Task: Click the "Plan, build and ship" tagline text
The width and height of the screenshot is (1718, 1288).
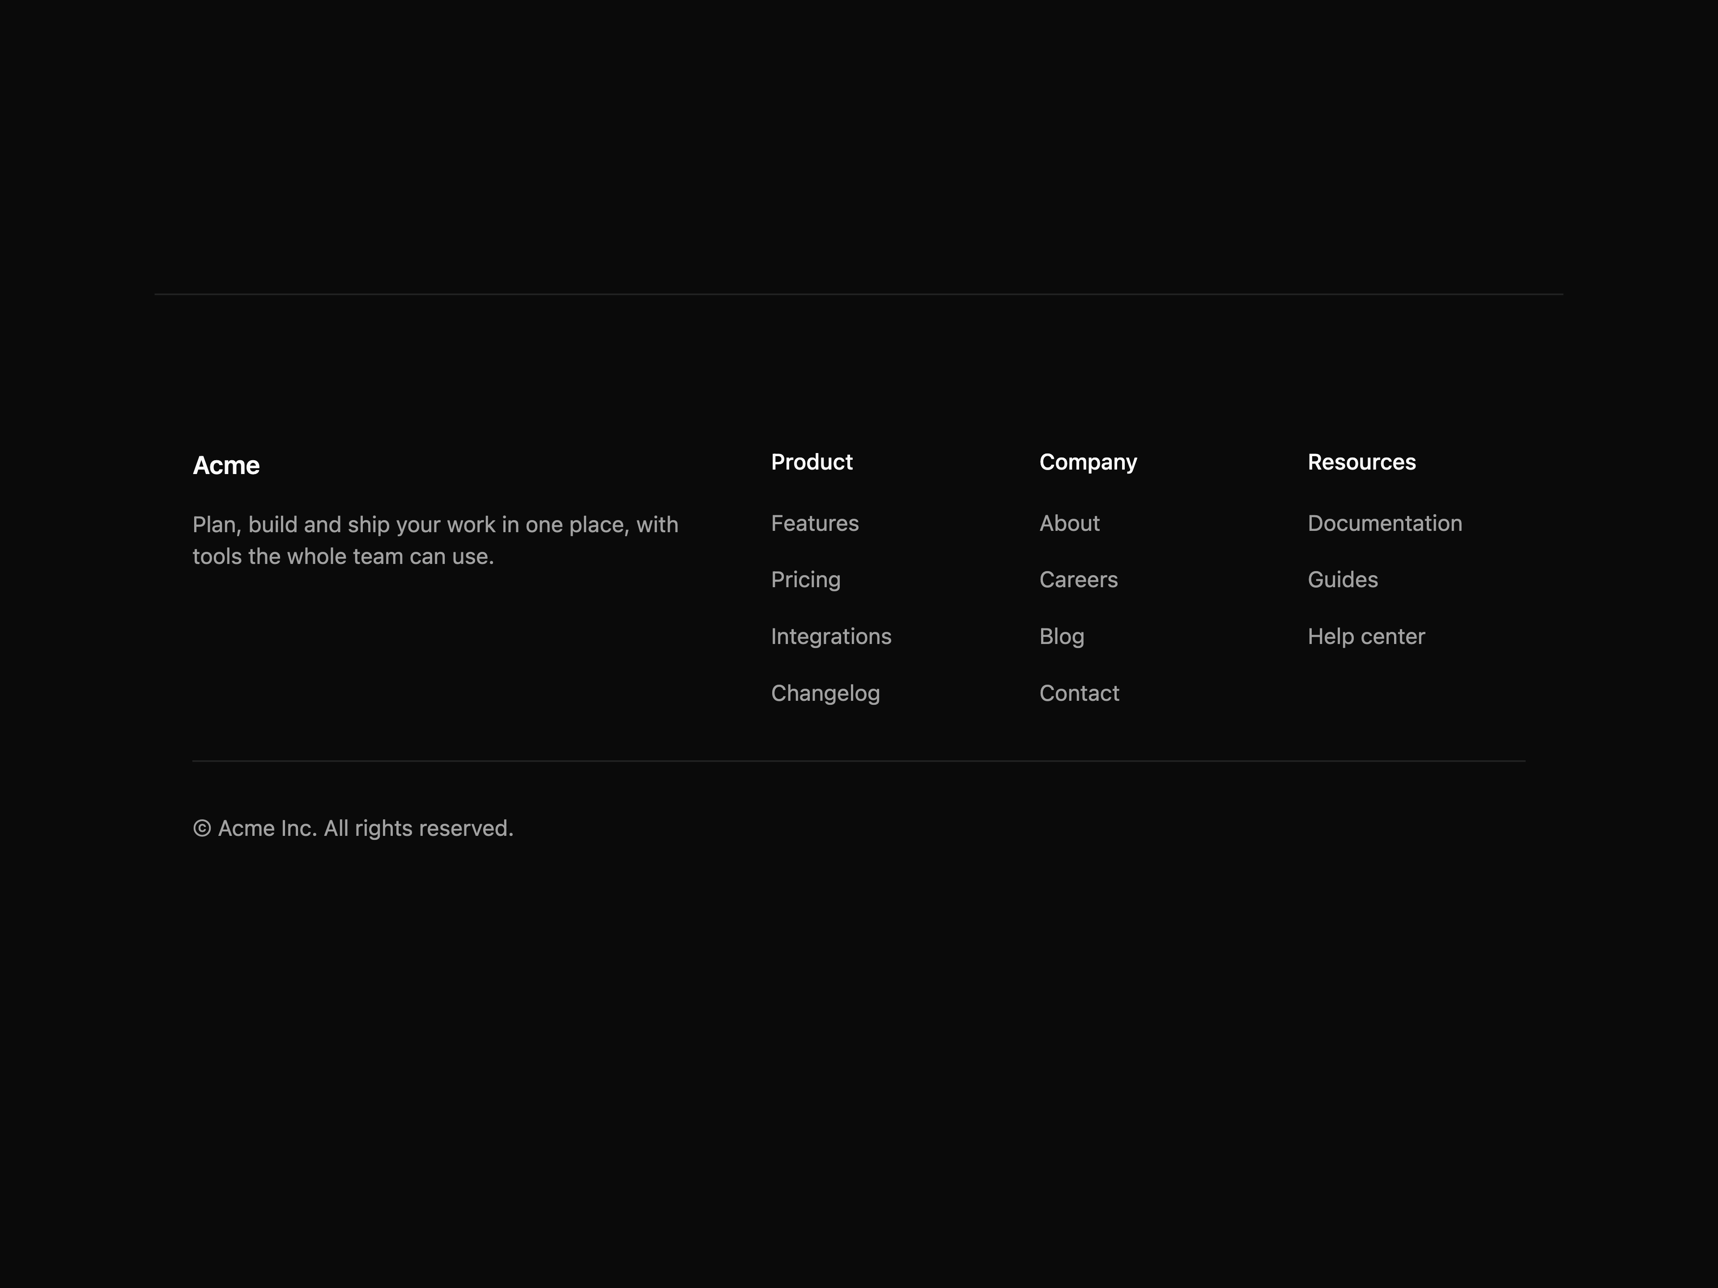Action: click(436, 540)
